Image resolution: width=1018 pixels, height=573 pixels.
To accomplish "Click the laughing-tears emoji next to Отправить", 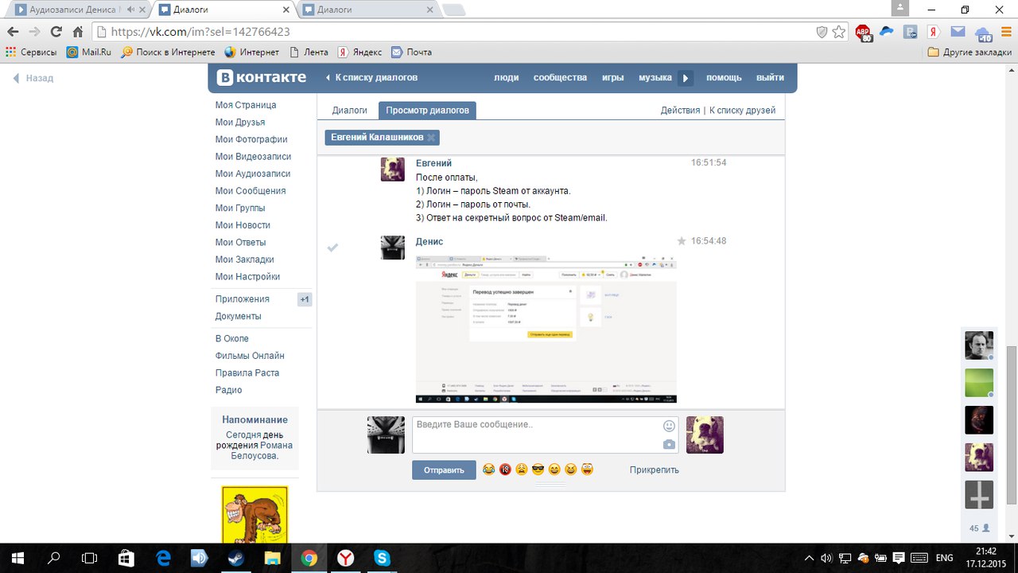I will coord(489,470).
